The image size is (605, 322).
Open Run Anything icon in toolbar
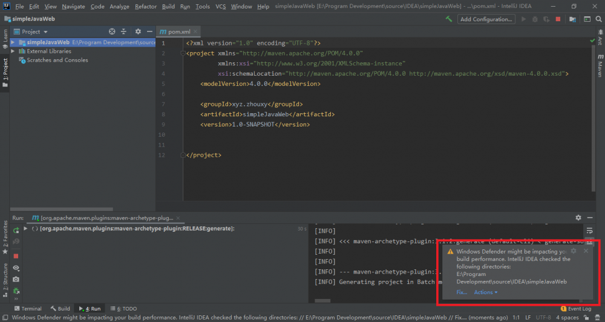pos(587,19)
